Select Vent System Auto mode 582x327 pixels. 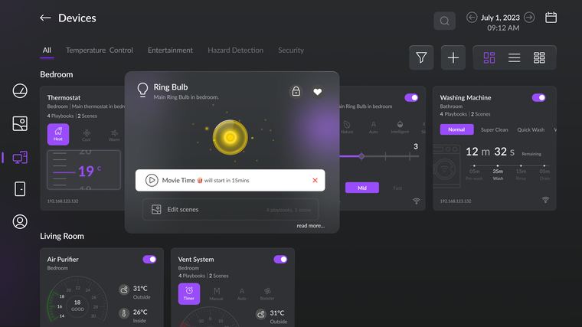click(x=242, y=294)
